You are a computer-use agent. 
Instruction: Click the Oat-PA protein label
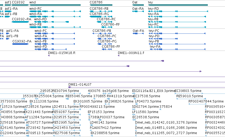pyautogui.click(x=138, y=31)
